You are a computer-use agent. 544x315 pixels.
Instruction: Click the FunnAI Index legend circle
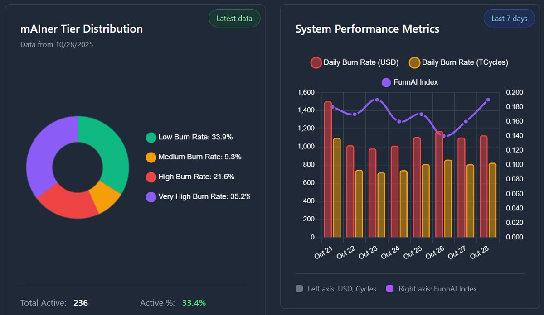coord(386,82)
